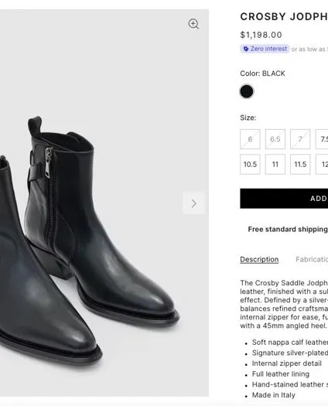Image resolution: width=328 pixels, height=406 pixels.
Task: Click the Free standard shipping text
Action: (x=288, y=230)
